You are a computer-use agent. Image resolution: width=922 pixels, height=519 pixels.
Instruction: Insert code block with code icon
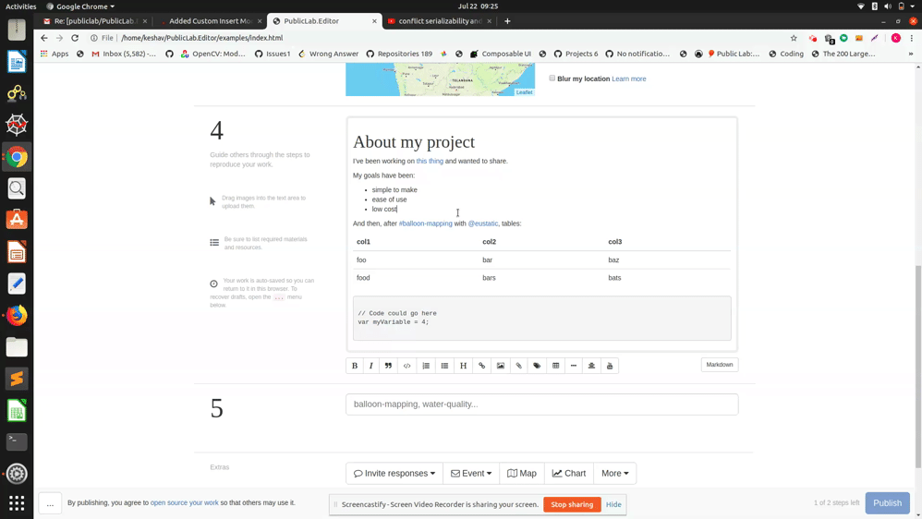406,366
